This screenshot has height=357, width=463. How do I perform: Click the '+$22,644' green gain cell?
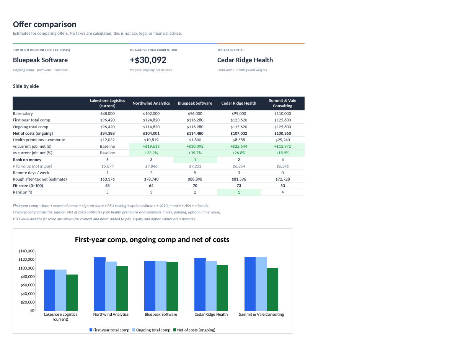(239, 146)
